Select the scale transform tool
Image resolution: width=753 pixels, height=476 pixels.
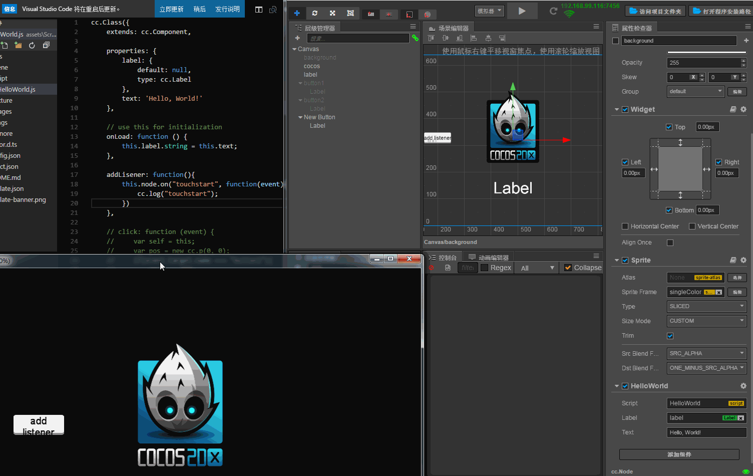pos(332,13)
